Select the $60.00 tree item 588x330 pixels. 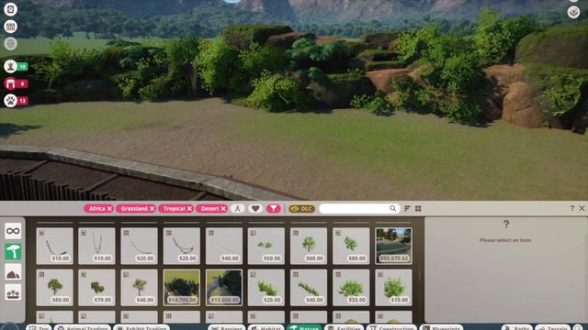pos(309,246)
